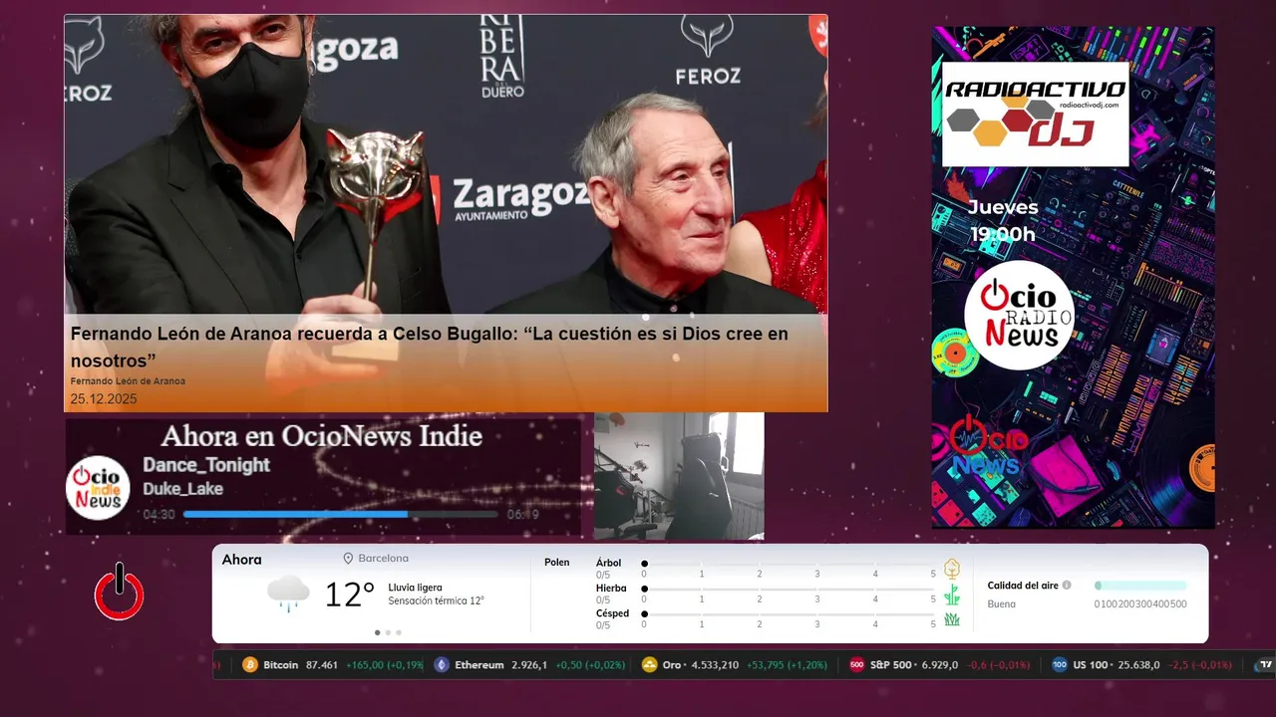Click the Césped grass pollen icon
Image resolution: width=1276 pixels, height=717 pixels.
coord(952,619)
